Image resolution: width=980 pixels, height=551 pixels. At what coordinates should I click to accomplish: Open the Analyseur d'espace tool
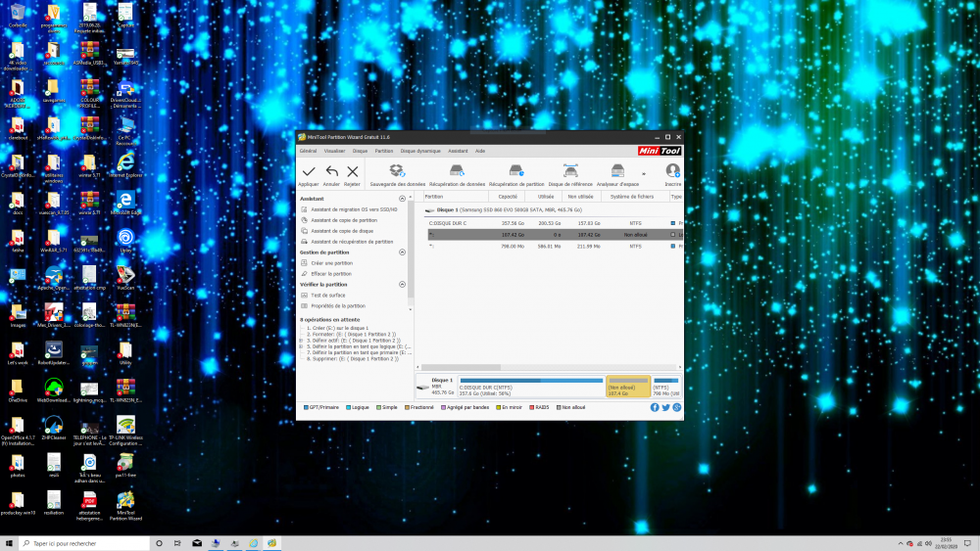point(617,172)
